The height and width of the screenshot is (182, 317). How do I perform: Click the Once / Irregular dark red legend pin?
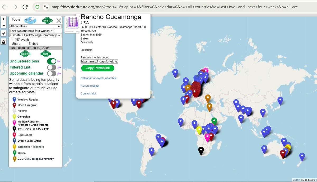tap(14, 105)
